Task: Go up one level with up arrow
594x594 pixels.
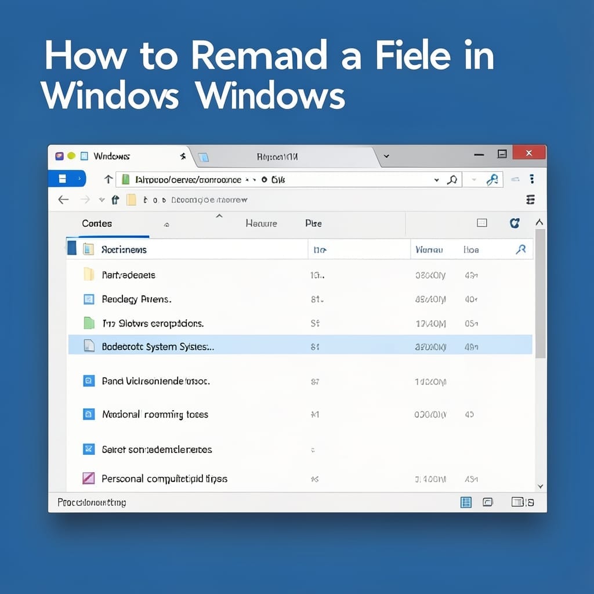Action: (x=108, y=179)
